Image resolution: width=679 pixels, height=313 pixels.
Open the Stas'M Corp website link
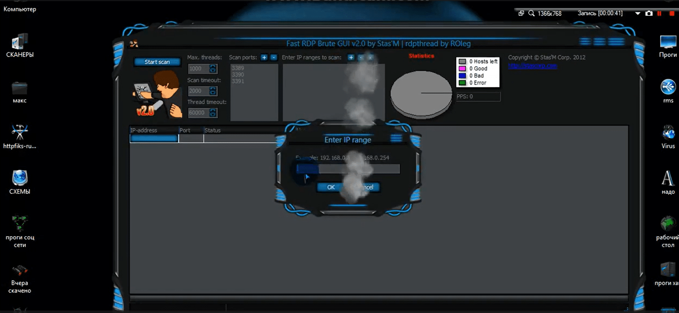click(x=533, y=66)
